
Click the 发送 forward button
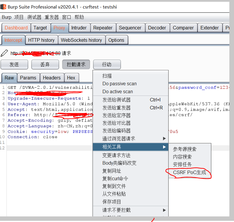[14, 64]
